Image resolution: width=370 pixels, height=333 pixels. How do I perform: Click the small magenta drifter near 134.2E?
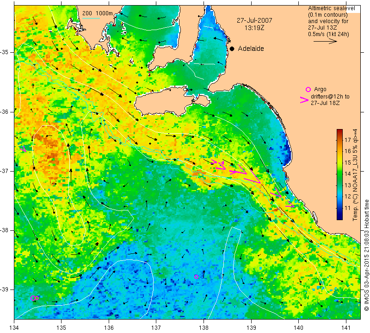pos(23,149)
